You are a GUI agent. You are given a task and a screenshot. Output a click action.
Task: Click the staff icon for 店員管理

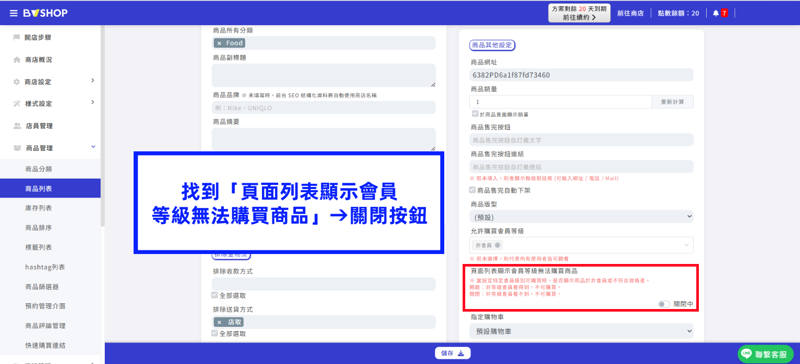pos(17,126)
